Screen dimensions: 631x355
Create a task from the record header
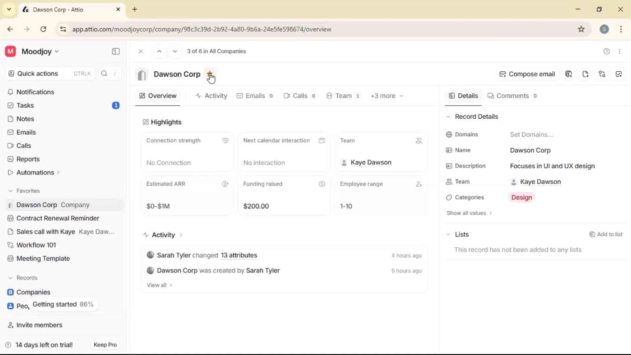click(619, 74)
